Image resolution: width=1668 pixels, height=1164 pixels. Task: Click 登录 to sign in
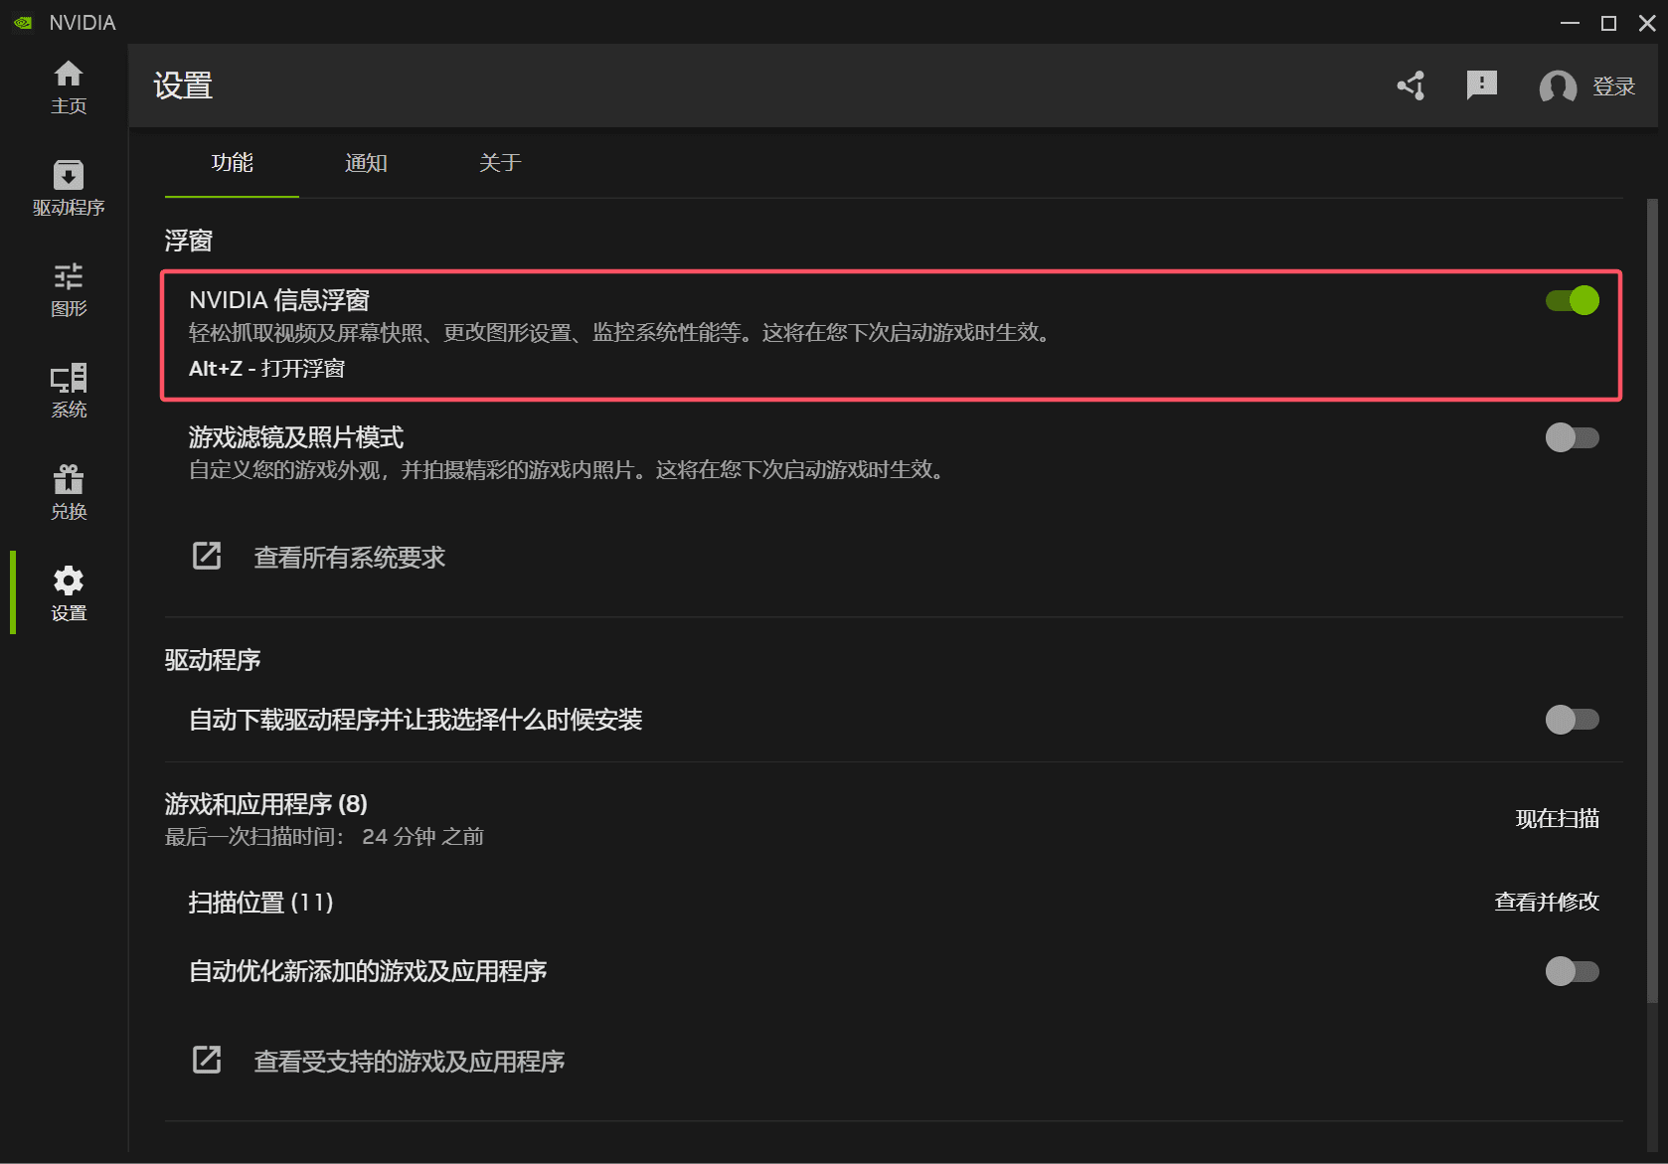pyautogui.click(x=1614, y=86)
